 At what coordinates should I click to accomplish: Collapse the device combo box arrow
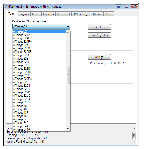pos(68,27)
